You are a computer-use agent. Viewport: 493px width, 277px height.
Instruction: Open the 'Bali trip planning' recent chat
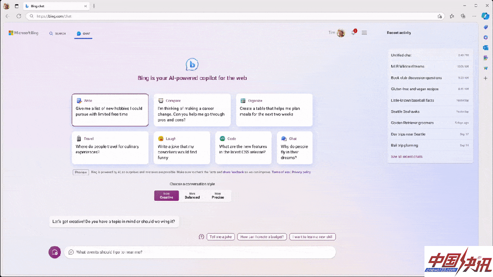430,146
